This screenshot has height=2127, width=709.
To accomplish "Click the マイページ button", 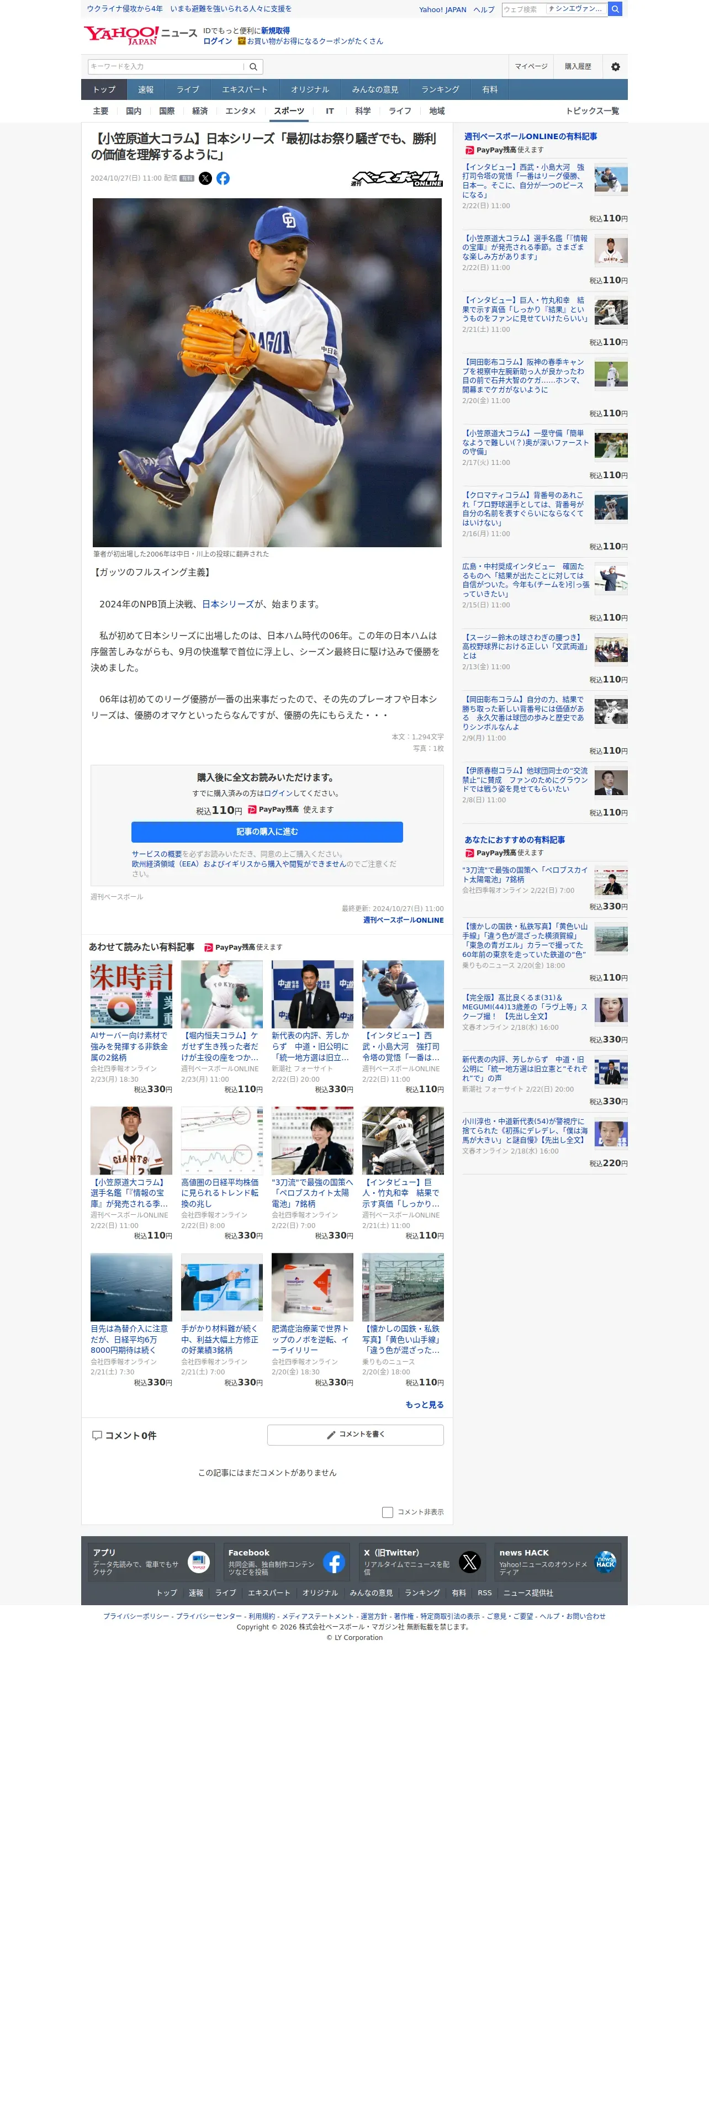I will [531, 67].
